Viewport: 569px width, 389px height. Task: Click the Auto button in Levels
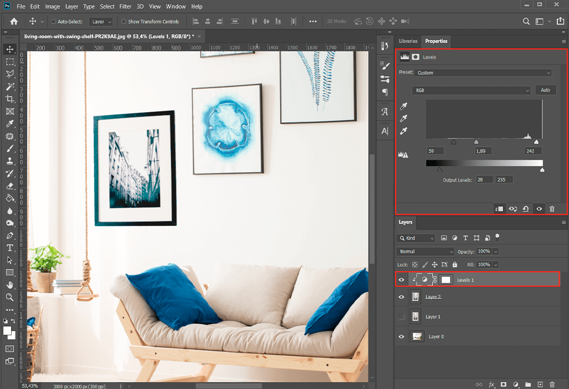click(546, 90)
